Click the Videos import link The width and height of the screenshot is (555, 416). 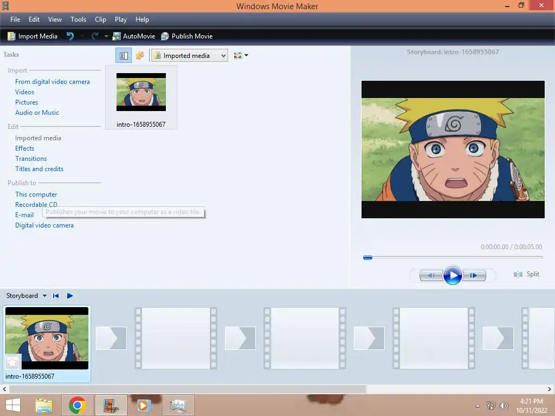tap(25, 92)
